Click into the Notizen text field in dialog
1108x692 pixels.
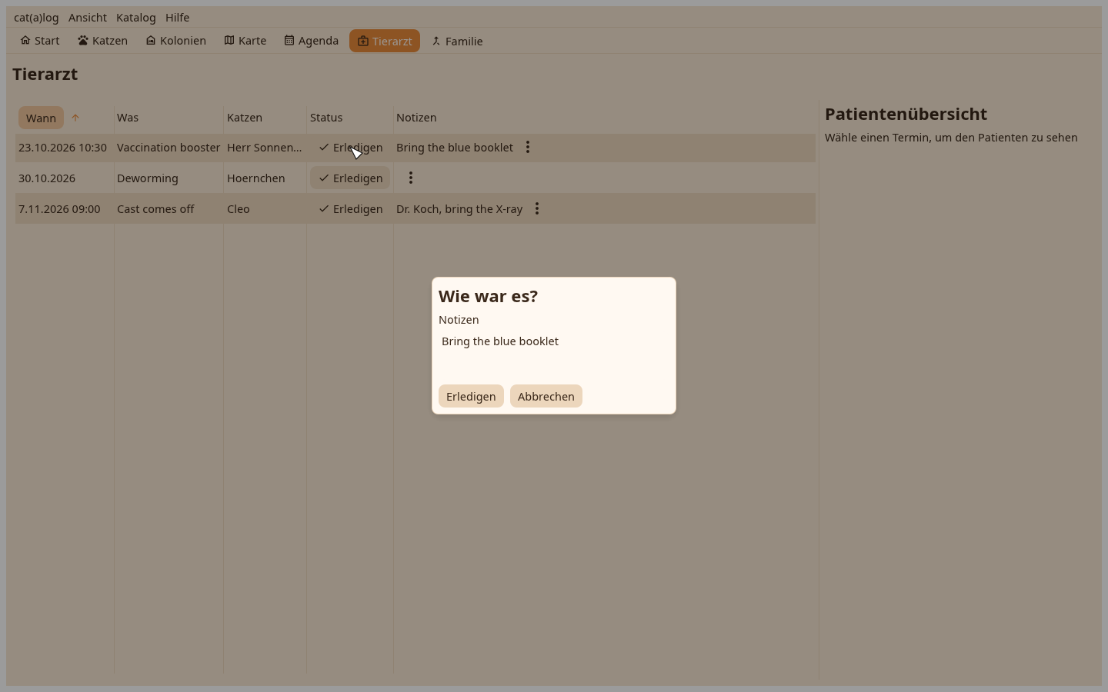(x=554, y=354)
